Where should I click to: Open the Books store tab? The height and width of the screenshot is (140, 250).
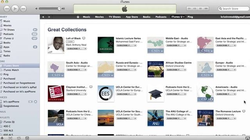coord(146,17)
